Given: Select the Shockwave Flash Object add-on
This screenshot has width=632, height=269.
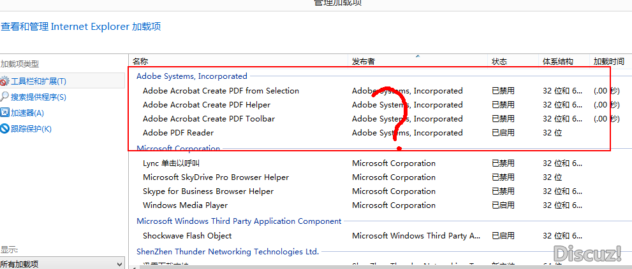Looking at the screenshot, I should [x=187, y=236].
